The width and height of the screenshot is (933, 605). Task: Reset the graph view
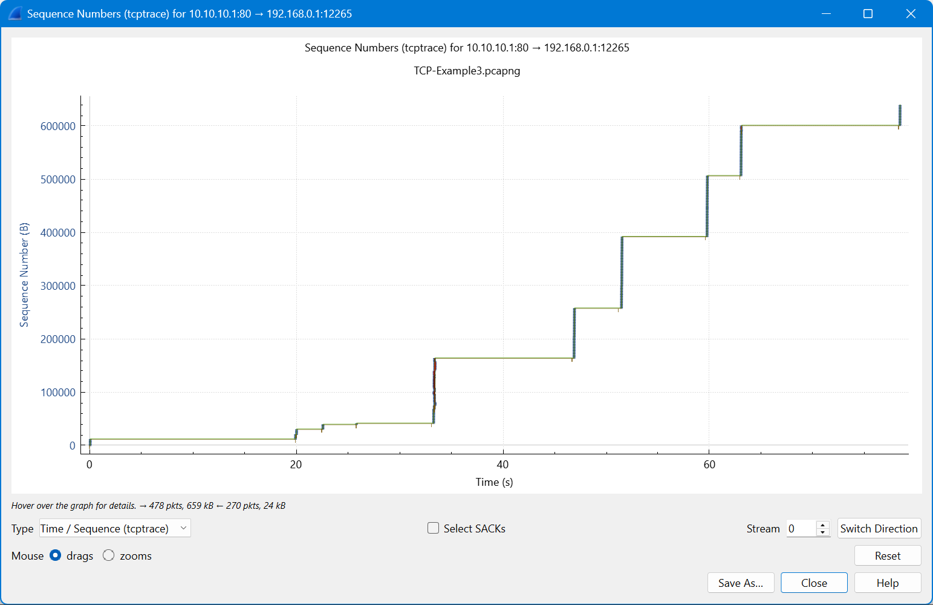point(887,555)
